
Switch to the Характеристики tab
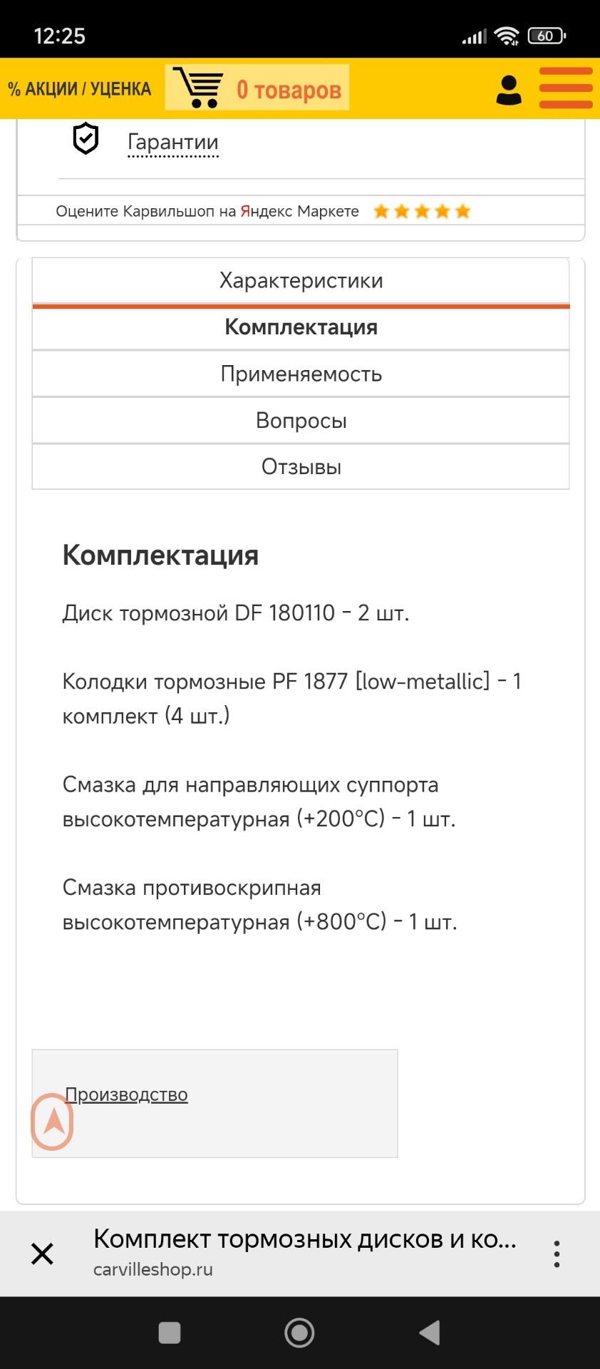(301, 281)
